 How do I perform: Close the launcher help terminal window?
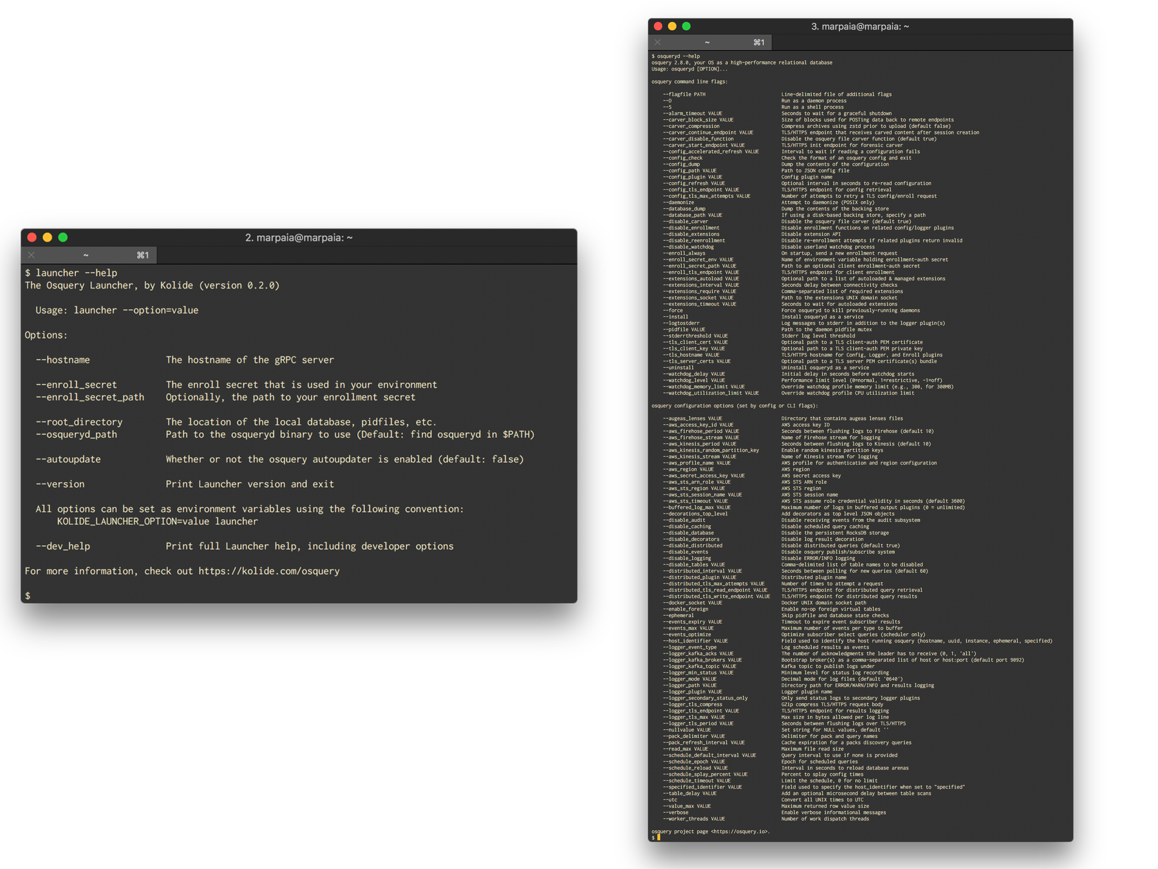[x=32, y=238]
